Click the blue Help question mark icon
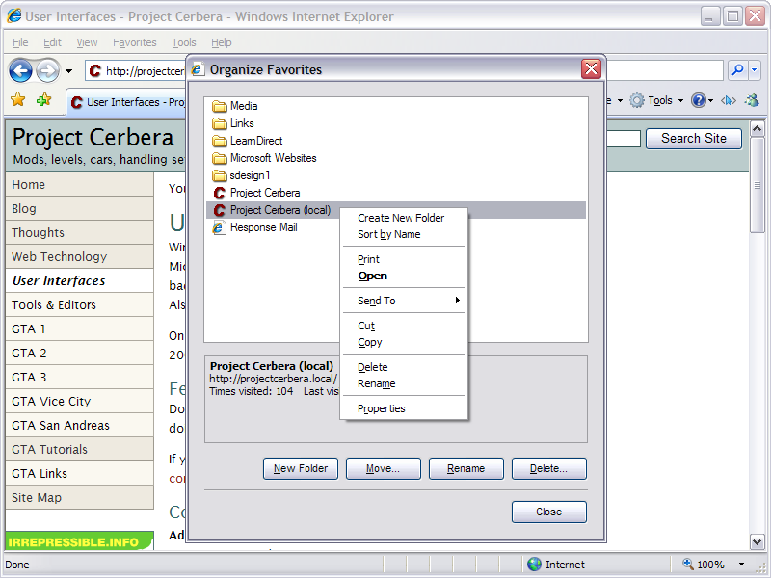The width and height of the screenshot is (771, 578). tap(699, 100)
